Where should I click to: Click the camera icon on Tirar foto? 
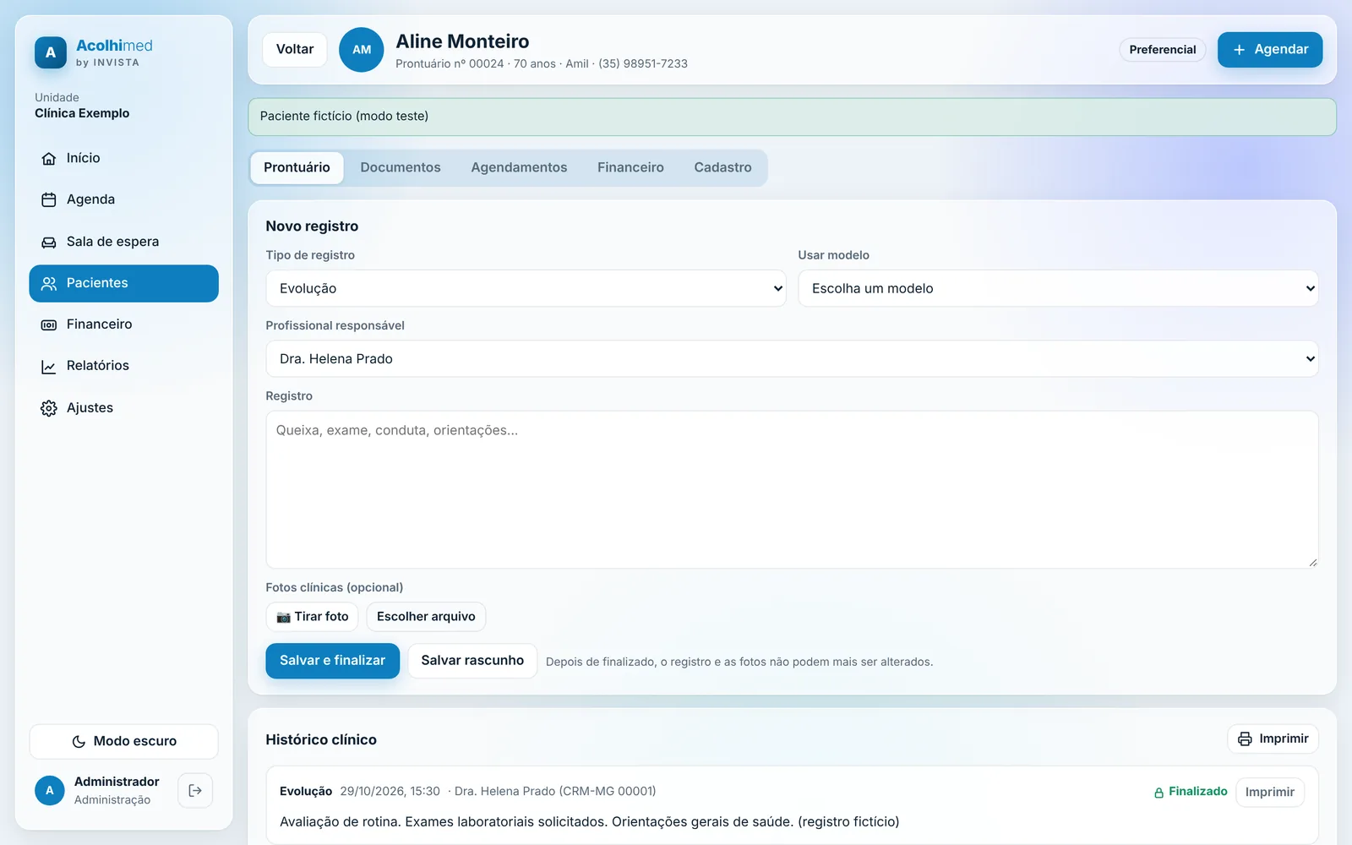point(284,618)
